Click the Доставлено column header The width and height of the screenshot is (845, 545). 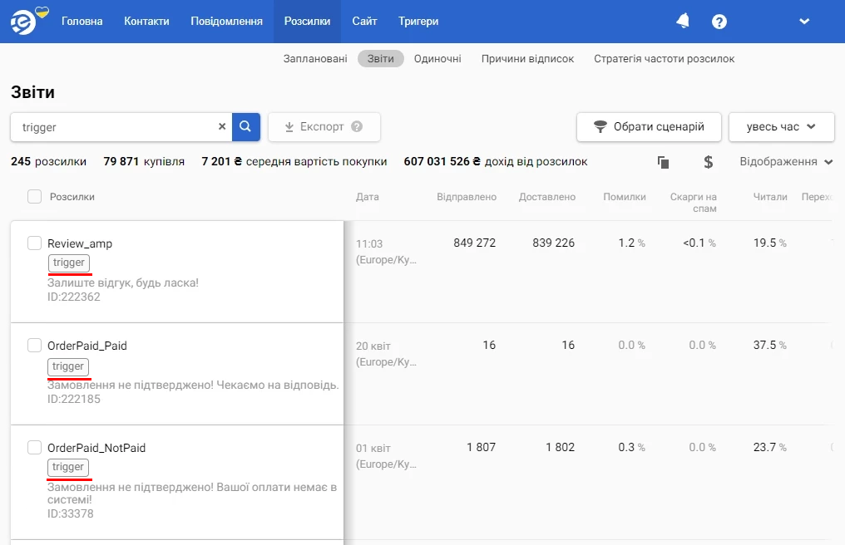(547, 197)
